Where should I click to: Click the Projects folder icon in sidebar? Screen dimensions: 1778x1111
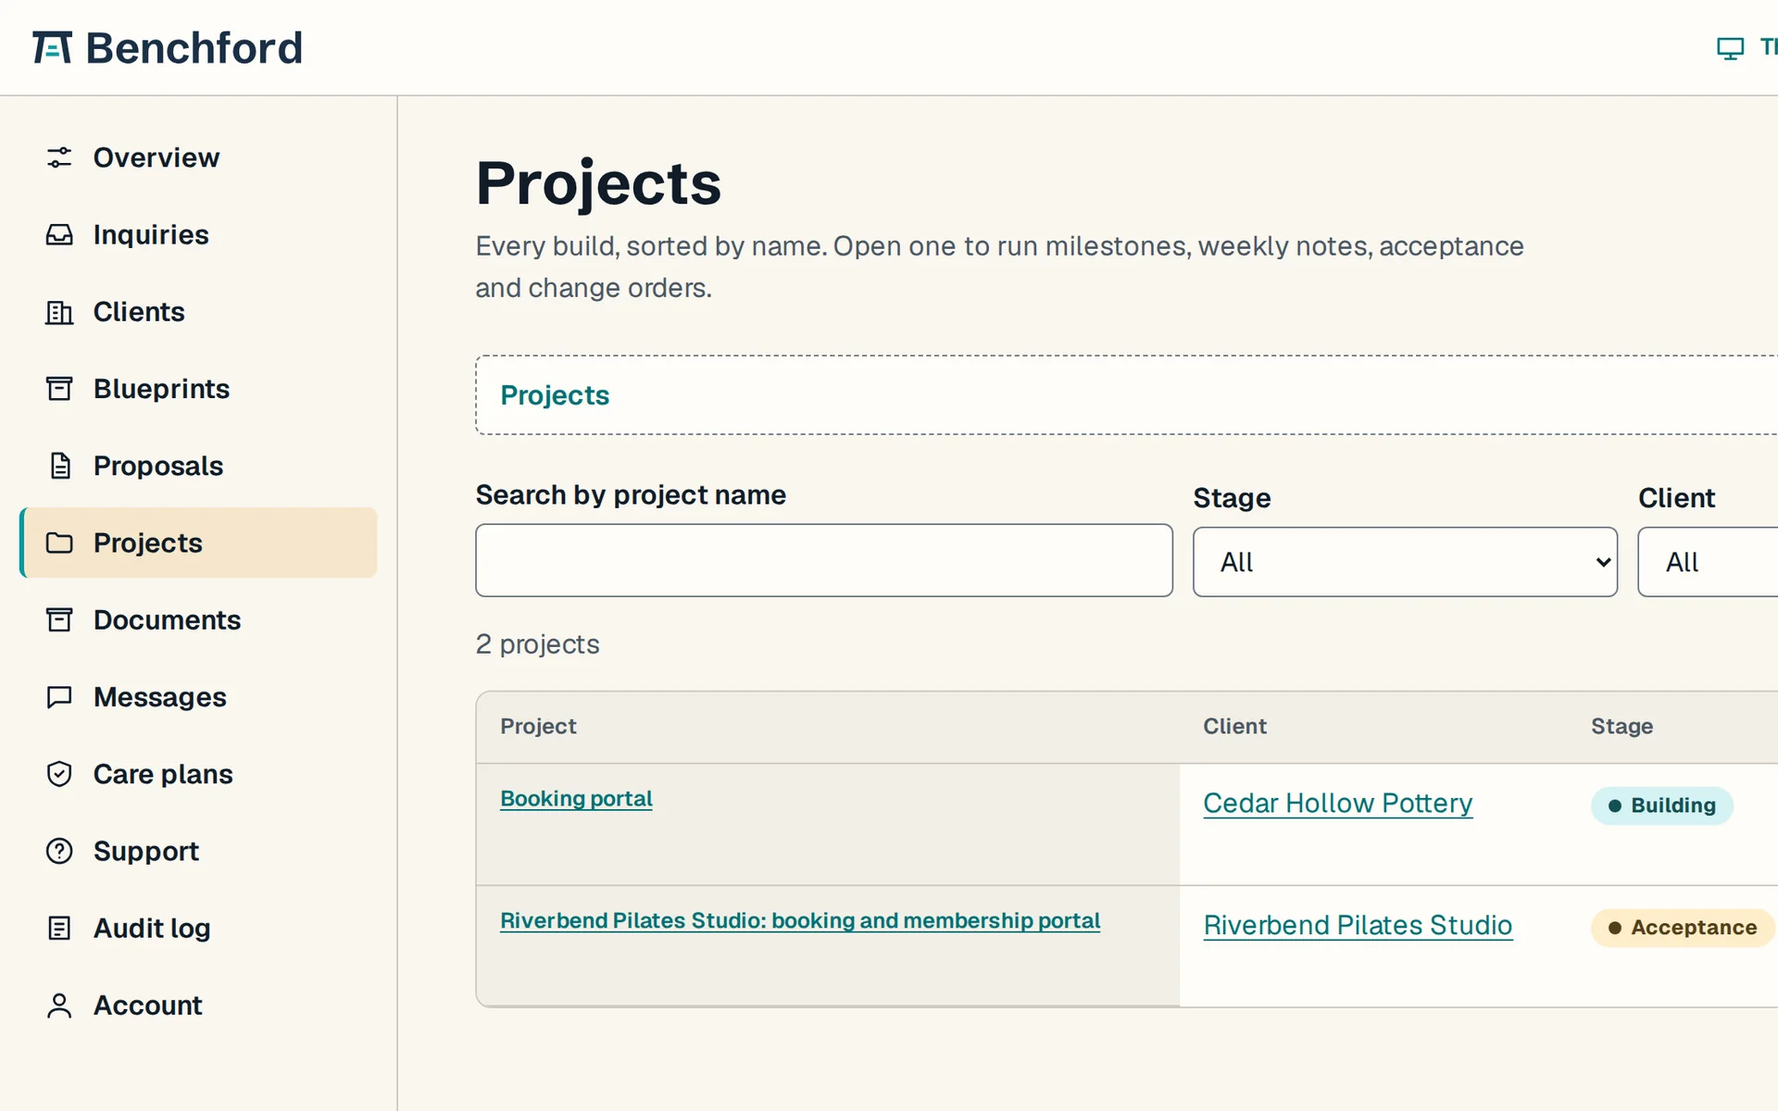click(x=59, y=543)
